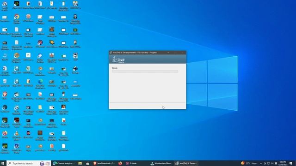296x166 pixels.
Task: Click the taskbar search box
Action: (29, 163)
